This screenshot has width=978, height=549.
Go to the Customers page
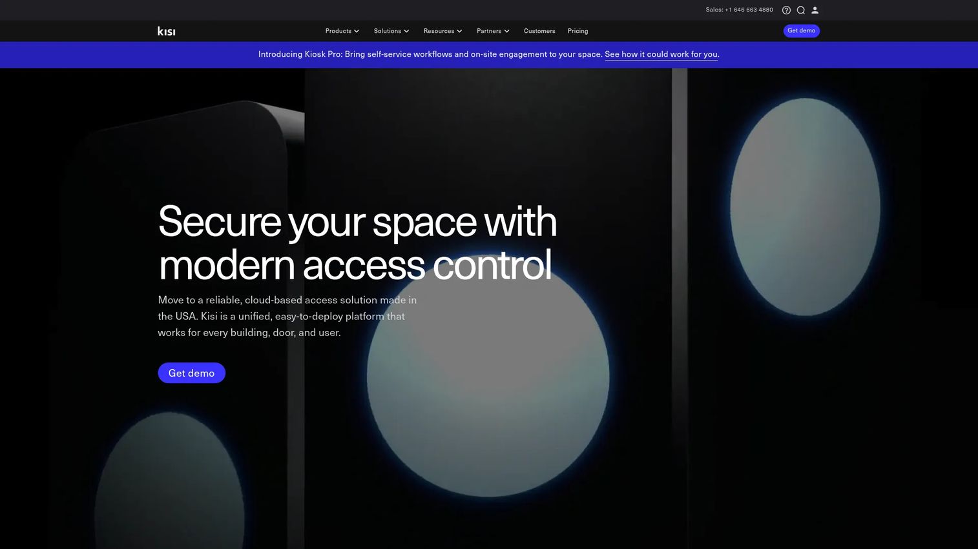[x=539, y=31]
